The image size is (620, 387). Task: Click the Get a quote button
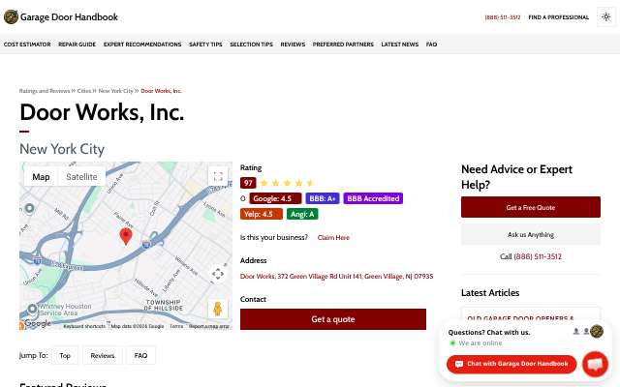(x=333, y=319)
